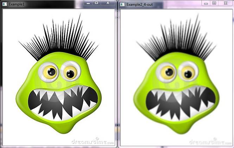Maximize the Example2_4-out window
Image resolution: width=234 pixels, height=148 pixels.
[x=214, y=3]
